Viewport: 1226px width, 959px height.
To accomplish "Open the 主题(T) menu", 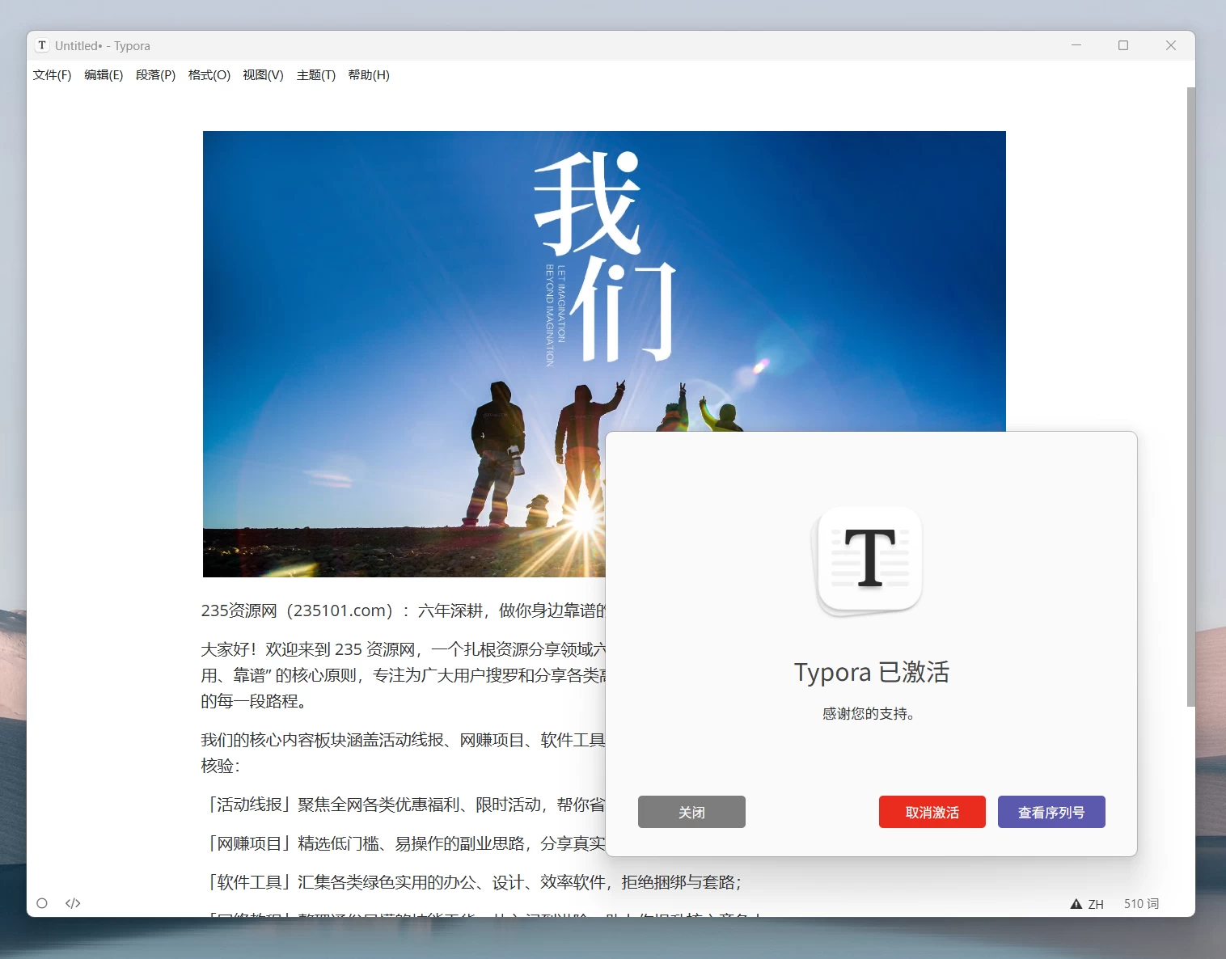I will pos(315,75).
